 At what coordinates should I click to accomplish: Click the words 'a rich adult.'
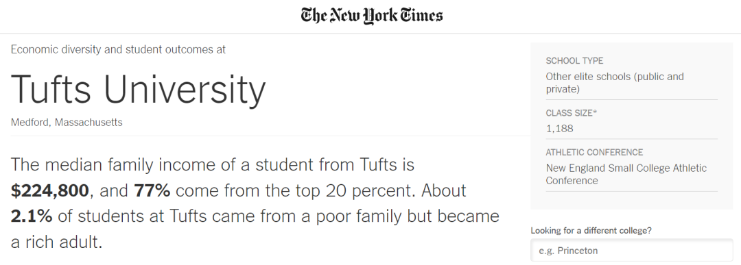coord(56,242)
